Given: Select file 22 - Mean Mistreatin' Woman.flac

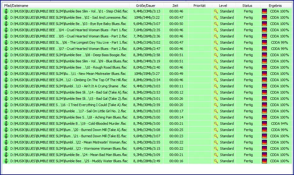Looking at the screenshot, I should click(69, 142).
